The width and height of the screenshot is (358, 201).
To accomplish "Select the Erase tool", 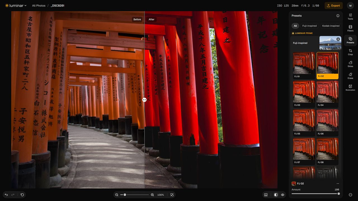I will tap(350, 76).
